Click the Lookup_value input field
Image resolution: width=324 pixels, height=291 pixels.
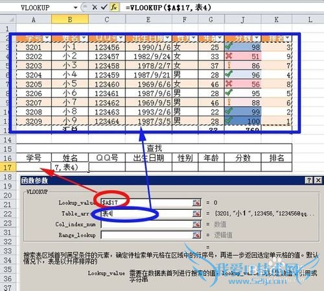tap(147, 203)
